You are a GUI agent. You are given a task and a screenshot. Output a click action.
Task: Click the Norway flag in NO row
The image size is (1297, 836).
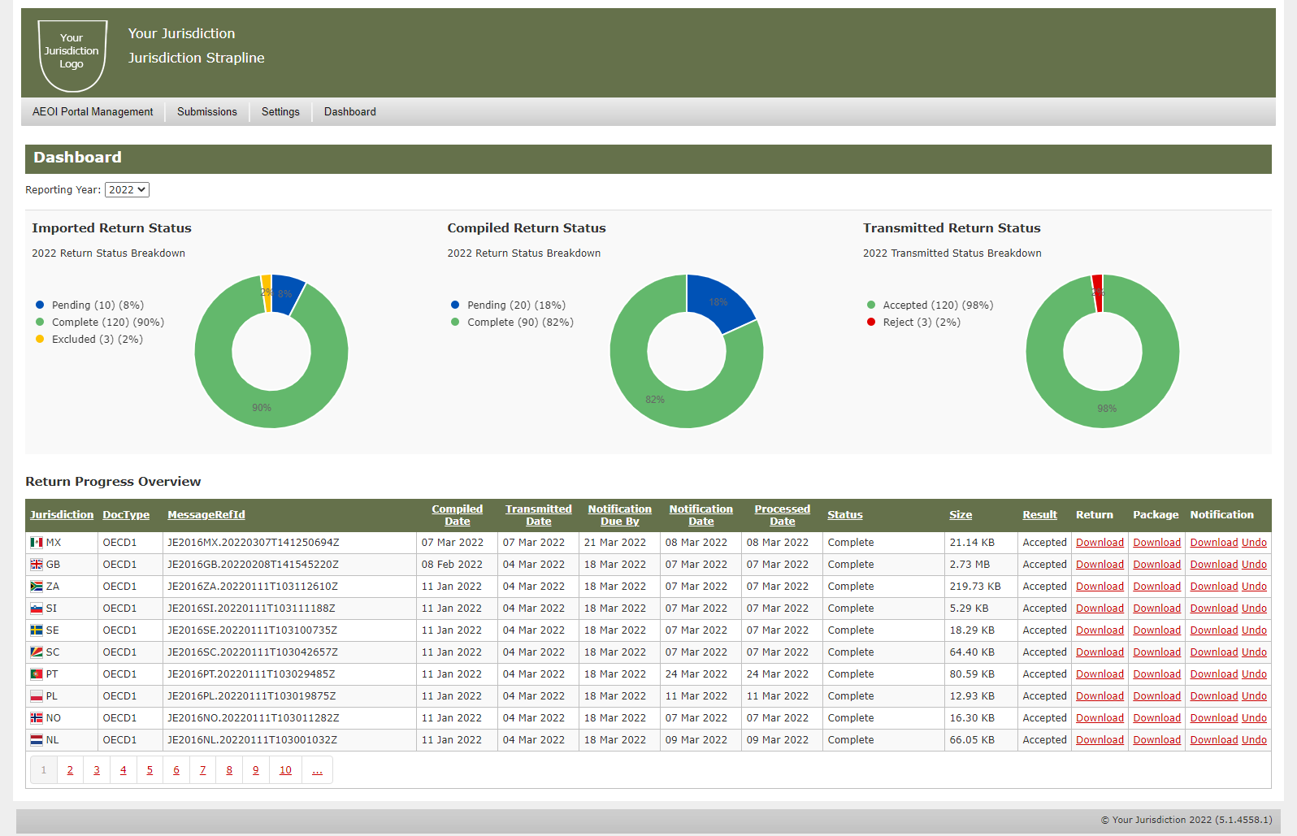pos(37,718)
